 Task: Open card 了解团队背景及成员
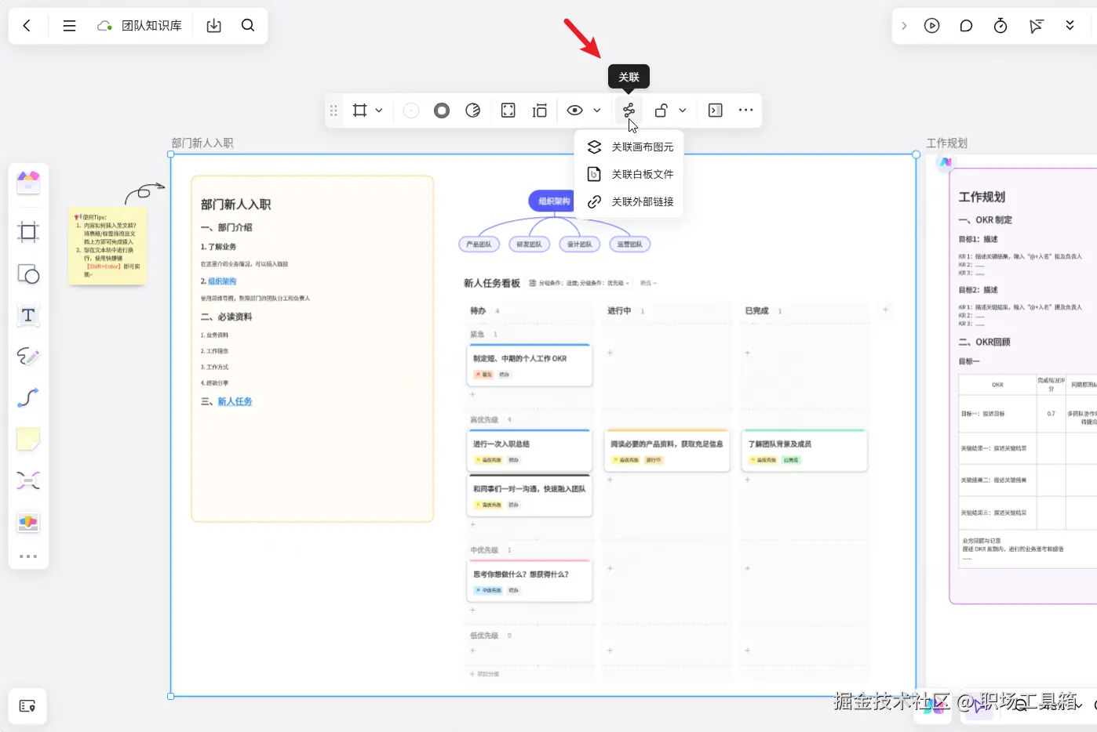click(x=804, y=450)
